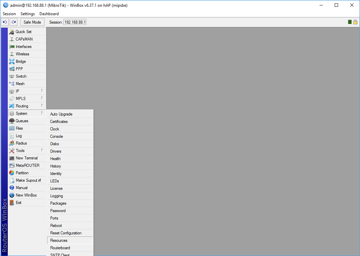Click the Routing arrows icon
The height and width of the screenshot is (256, 360).
(12, 106)
